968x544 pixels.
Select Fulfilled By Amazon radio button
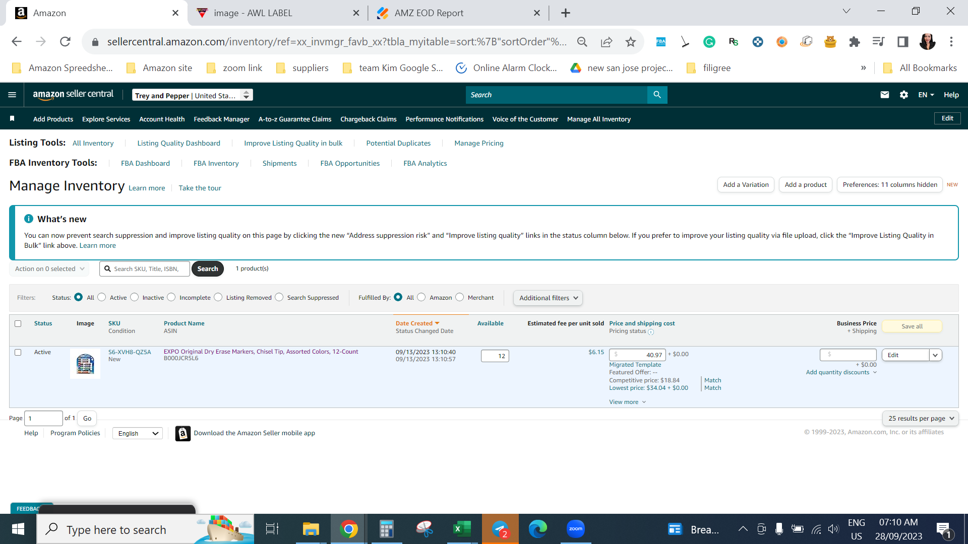[421, 297]
